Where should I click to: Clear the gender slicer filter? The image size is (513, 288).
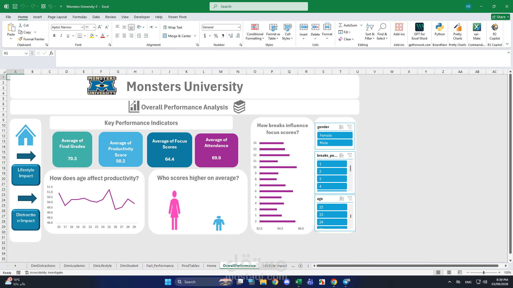click(x=349, y=127)
